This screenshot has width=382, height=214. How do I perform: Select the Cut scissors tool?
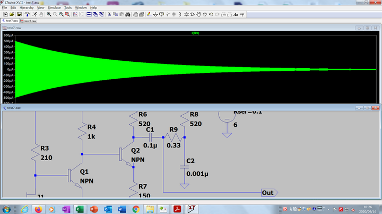pos(109,14)
